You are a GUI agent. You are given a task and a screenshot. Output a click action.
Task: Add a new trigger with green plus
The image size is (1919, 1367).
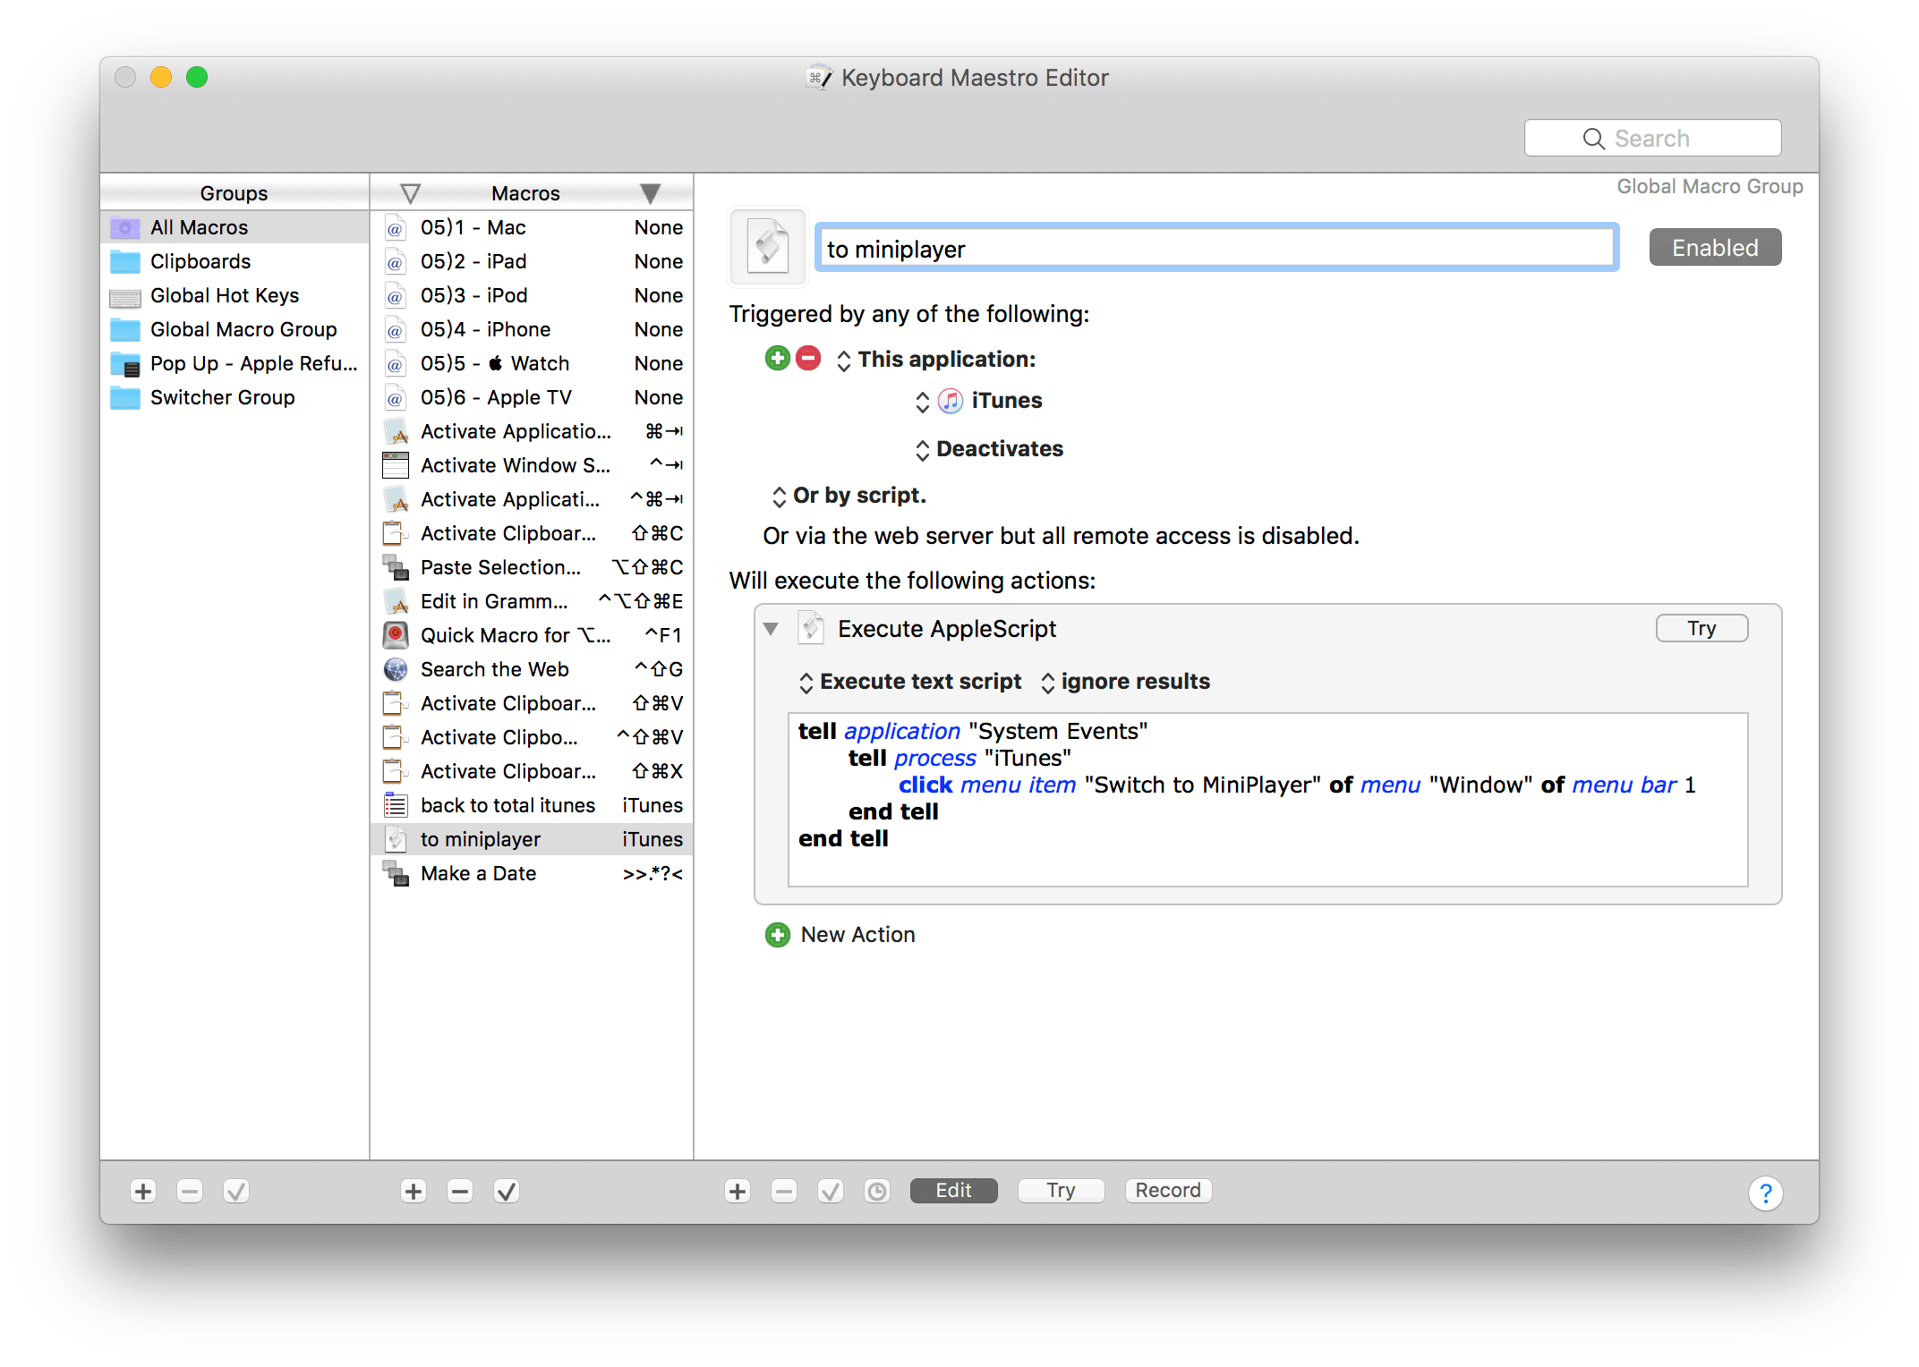[x=777, y=359]
